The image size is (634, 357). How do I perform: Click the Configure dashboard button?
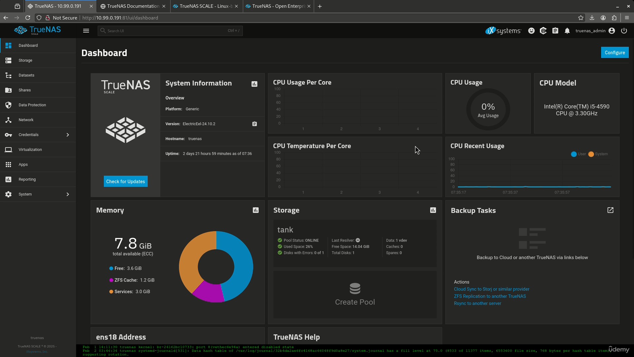(615, 53)
